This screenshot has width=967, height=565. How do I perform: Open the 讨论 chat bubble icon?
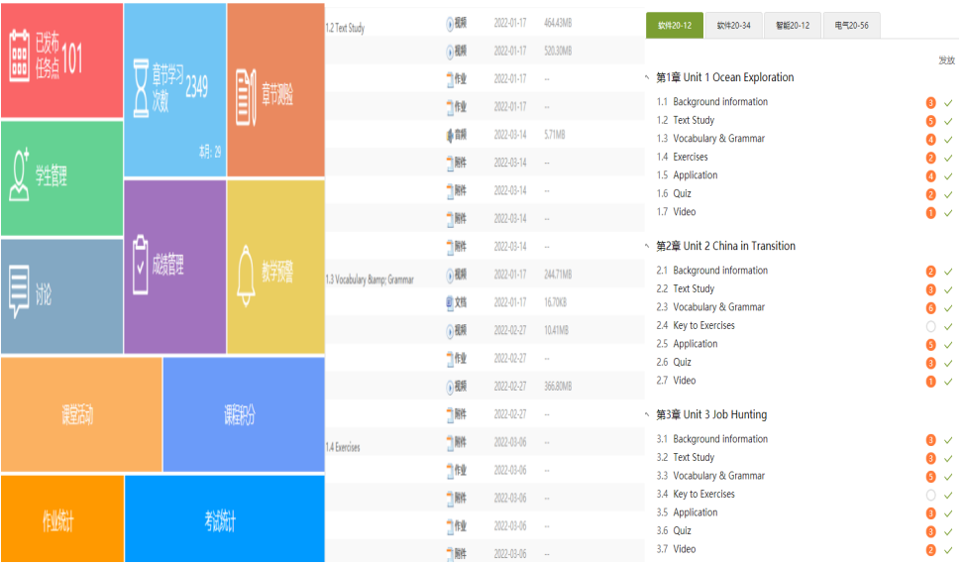click(19, 294)
